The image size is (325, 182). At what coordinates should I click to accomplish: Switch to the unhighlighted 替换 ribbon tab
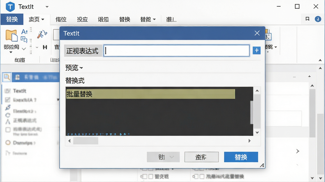(x=124, y=19)
